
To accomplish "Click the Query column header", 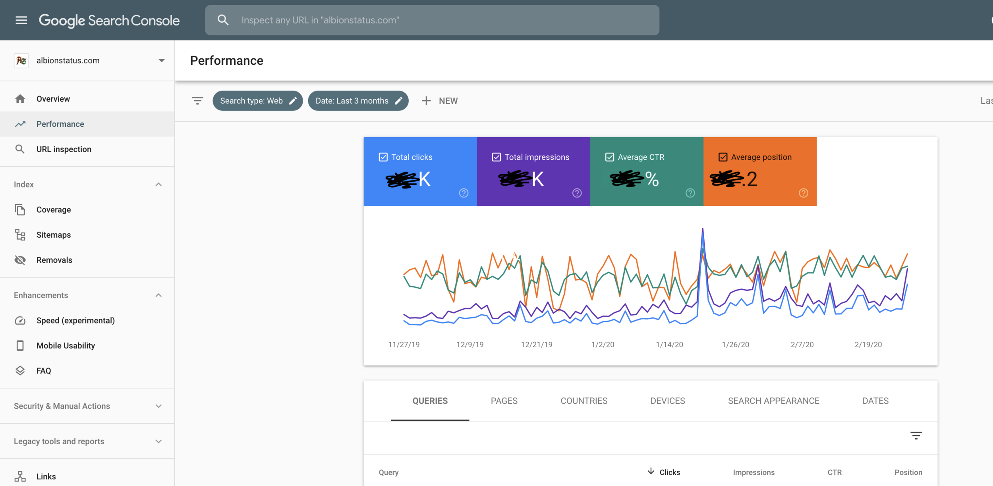I will point(388,472).
